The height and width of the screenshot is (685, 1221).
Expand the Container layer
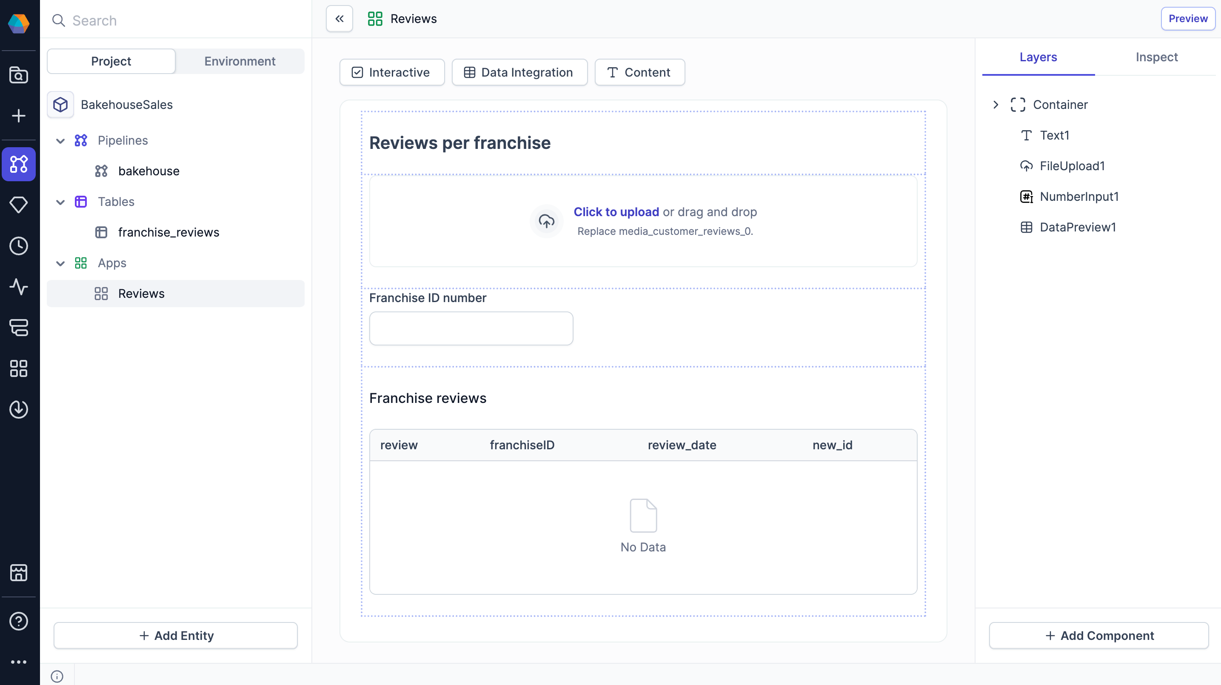point(996,104)
